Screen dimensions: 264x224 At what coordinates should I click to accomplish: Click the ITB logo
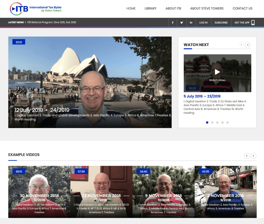(36, 9)
